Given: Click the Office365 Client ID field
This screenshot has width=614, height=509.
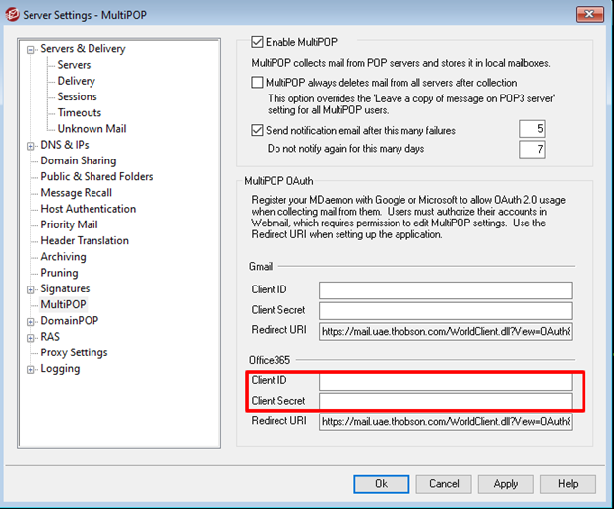Looking at the screenshot, I should coord(445,381).
